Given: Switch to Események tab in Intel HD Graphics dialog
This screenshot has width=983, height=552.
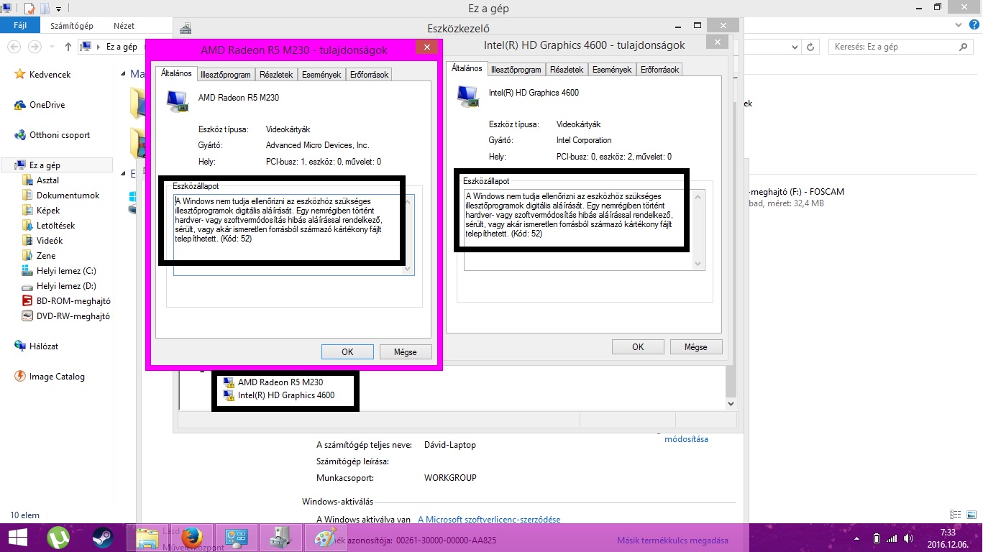Looking at the screenshot, I should [x=612, y=70].
